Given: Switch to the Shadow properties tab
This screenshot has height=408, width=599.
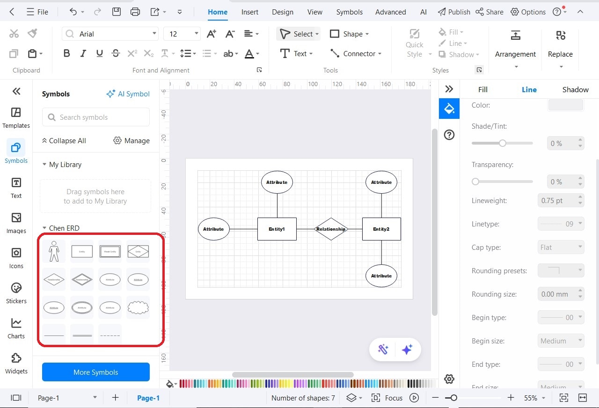Looking at the screenshot, I should click(x=575, y=89).
